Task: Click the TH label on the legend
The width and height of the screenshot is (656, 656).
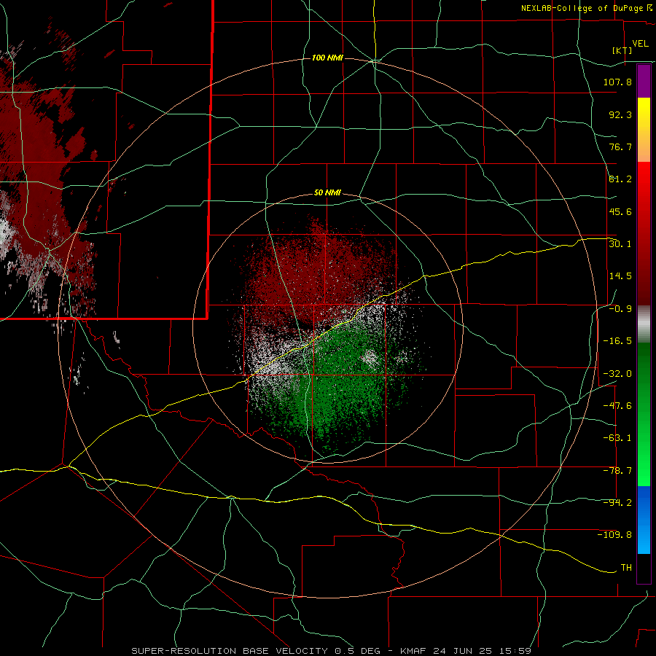Action: (626, 567)
